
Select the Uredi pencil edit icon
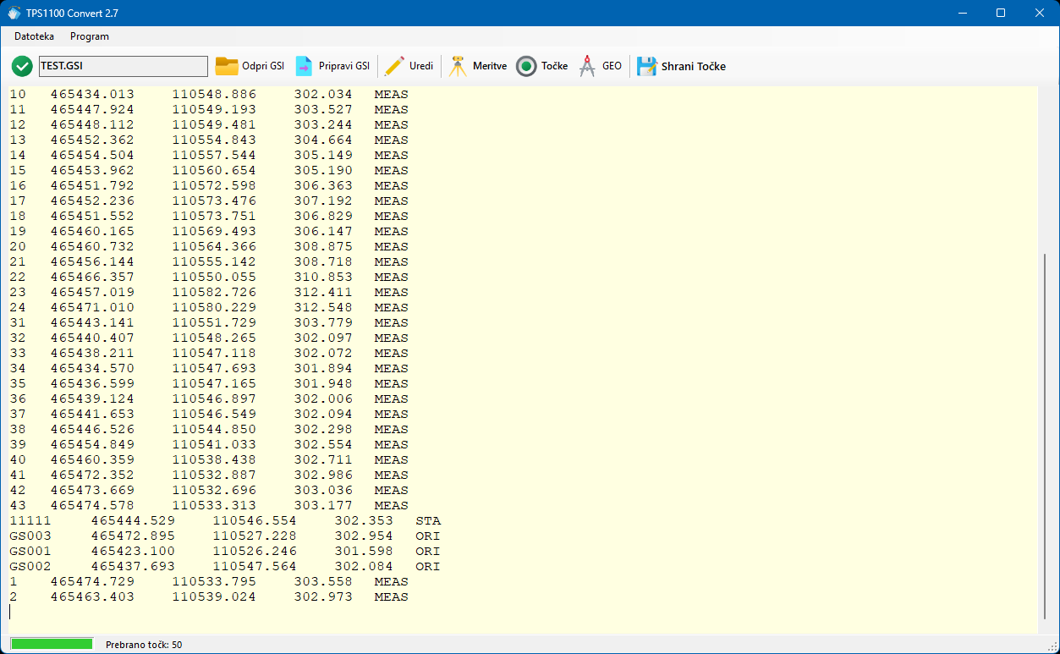pos(394,66)
